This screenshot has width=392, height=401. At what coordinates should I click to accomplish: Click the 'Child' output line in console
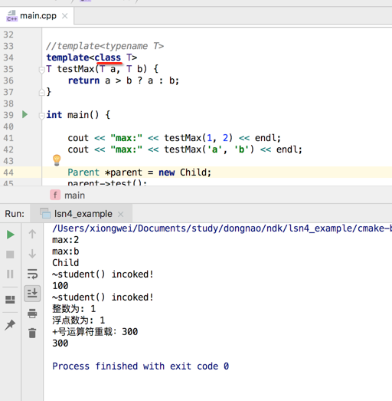66,263
